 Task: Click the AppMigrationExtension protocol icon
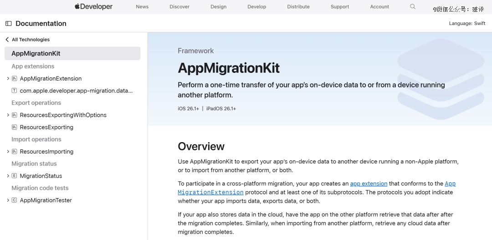coord(15,79)
